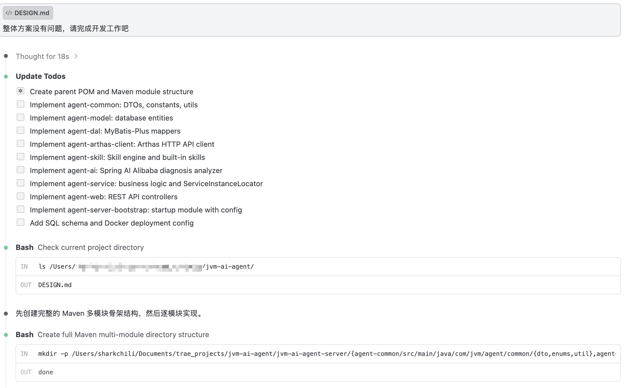This screenshot has width=632, height=388.
Task: Click the in-progress asterisk box for parent POM
Action: (x=20, y=91)
